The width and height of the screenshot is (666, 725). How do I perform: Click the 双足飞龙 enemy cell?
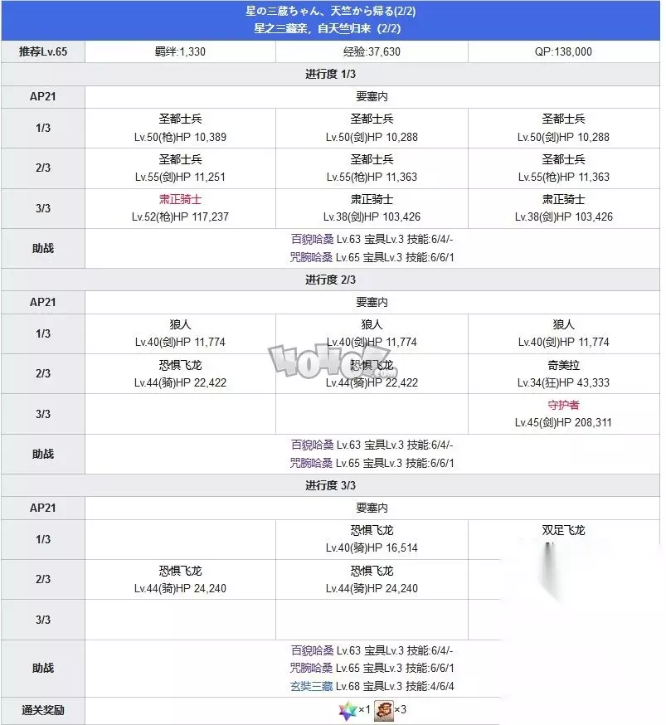[563, 530]
